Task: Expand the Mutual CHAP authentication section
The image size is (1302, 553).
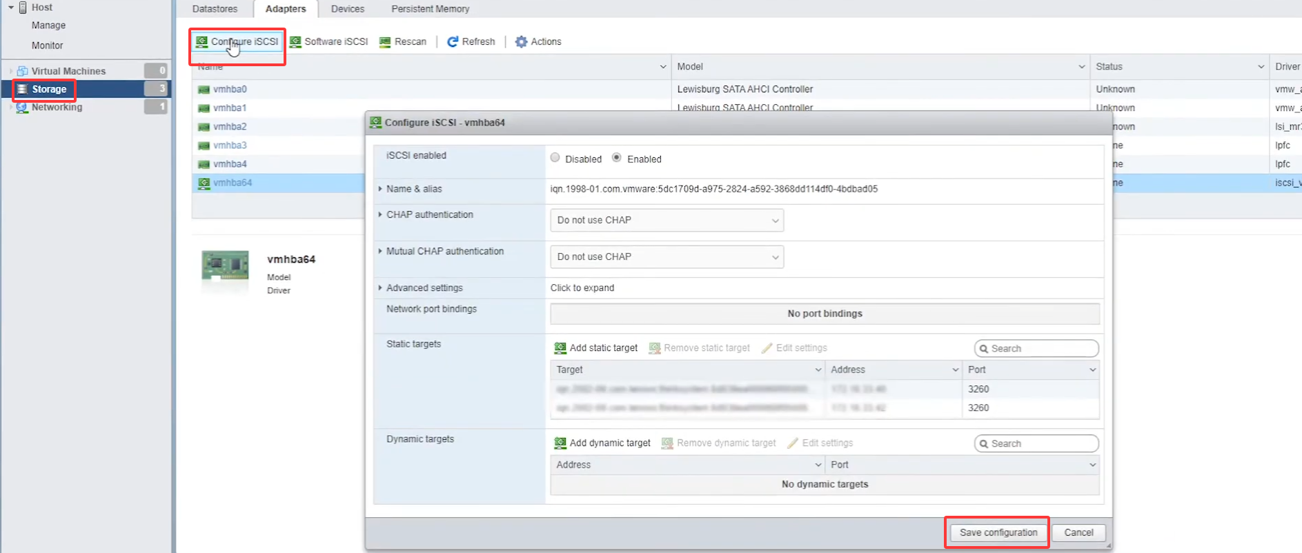Action: (380, 252)
